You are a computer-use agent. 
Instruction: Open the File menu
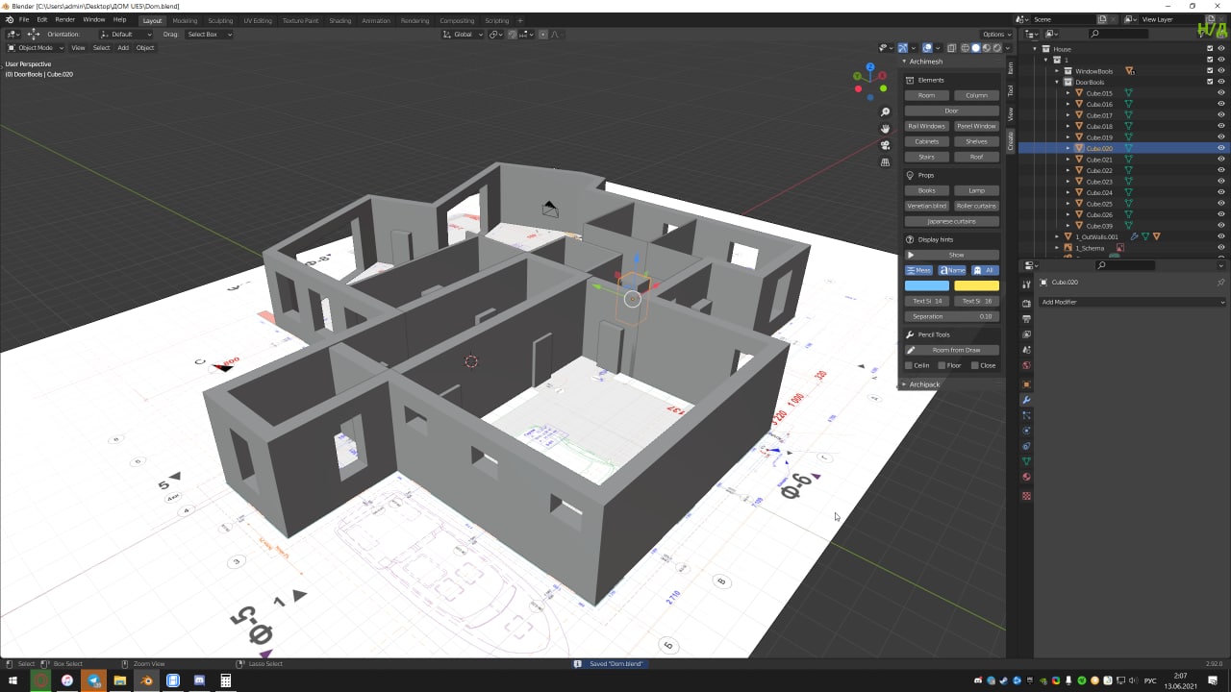24,19
